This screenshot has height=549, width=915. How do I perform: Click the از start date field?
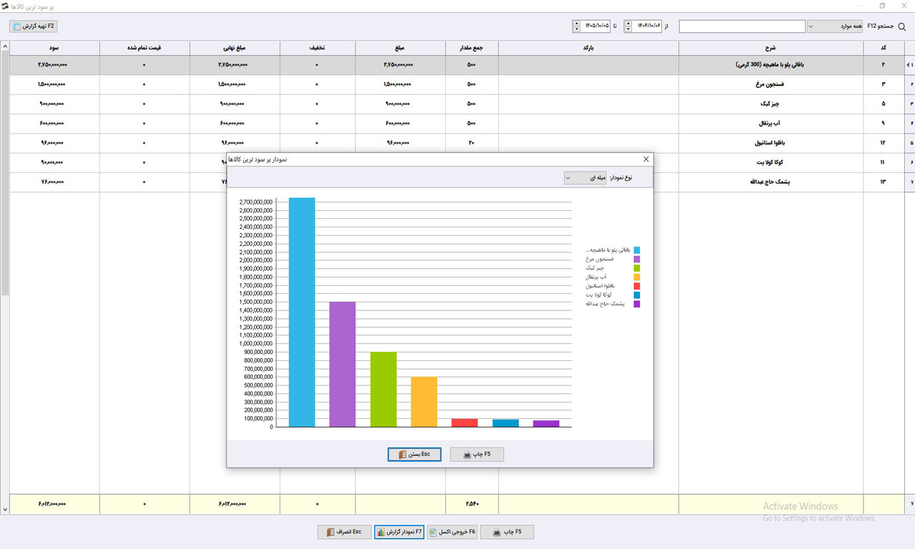(647, 26)
